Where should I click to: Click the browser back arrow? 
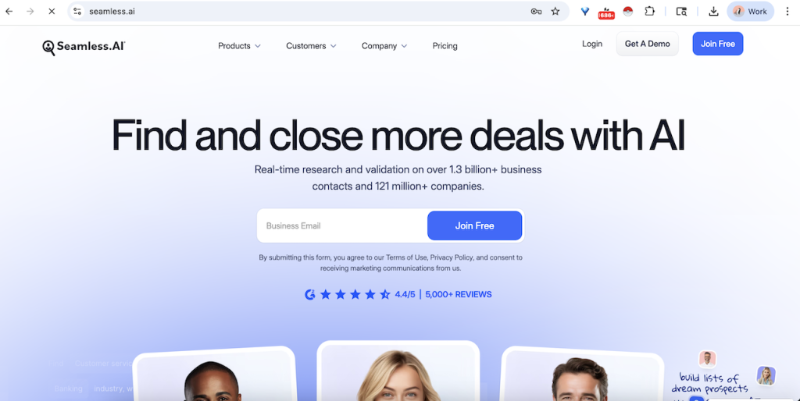click(x=9, y=11)
